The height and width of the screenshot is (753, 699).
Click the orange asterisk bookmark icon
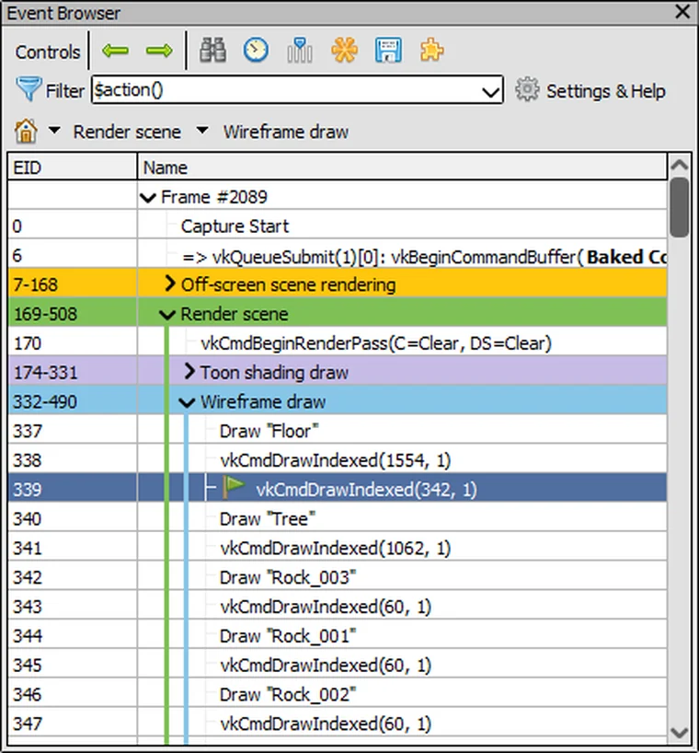click(344, 50)
